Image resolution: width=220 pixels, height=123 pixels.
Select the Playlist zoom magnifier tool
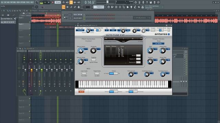click(x=24, y=11)
